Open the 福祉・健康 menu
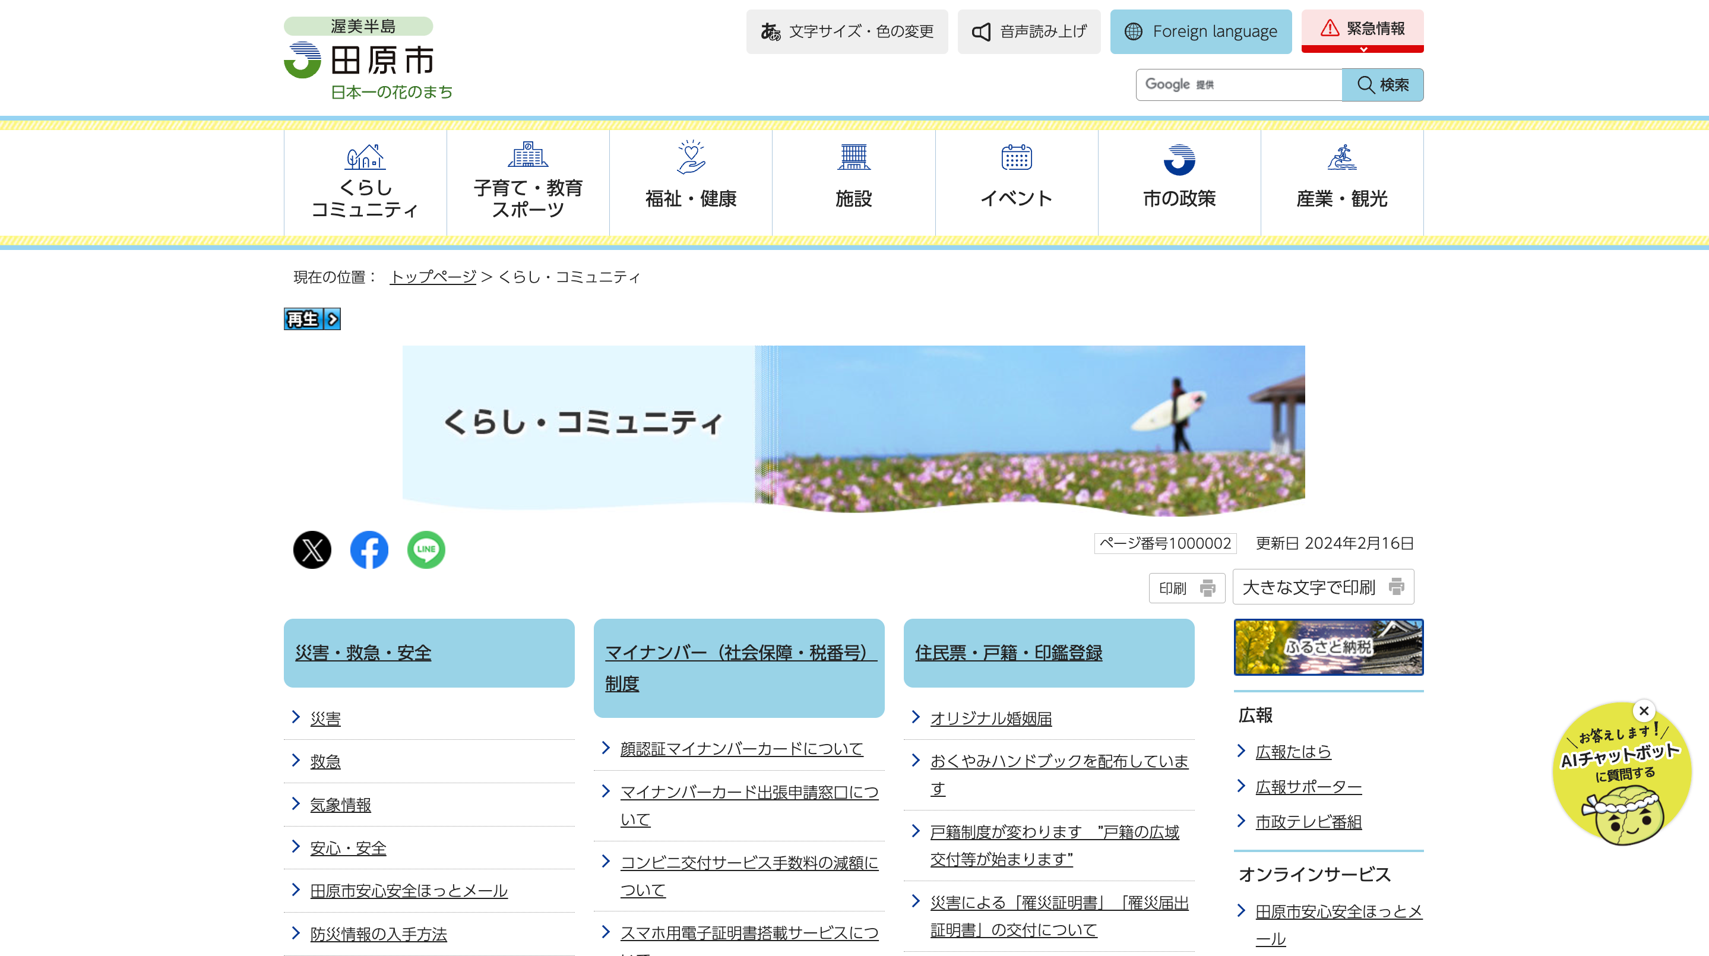The width and height of the screenshot is (1709, 956). 690,182
